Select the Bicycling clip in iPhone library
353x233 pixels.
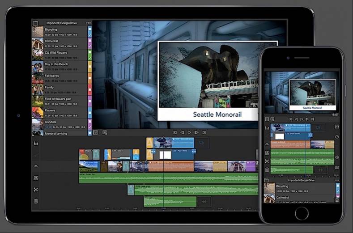tap(302, 188)
